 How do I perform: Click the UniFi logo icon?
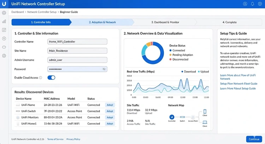4,4
